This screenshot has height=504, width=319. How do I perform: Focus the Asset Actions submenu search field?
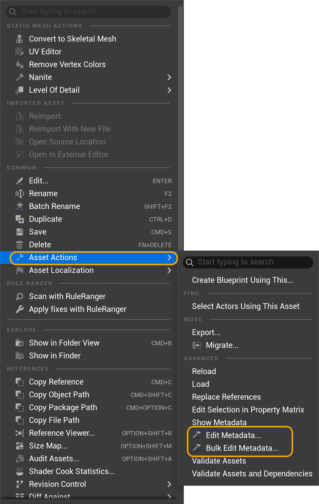248,262
